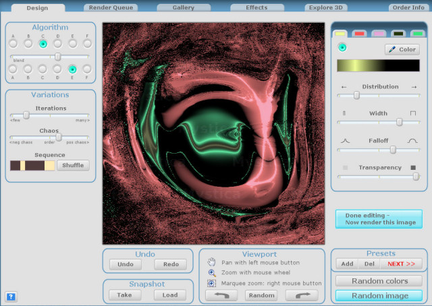Toggle the cyan gradient enable button
The width and height of the screenshot is (432, 306).
(x=342, y=47)
